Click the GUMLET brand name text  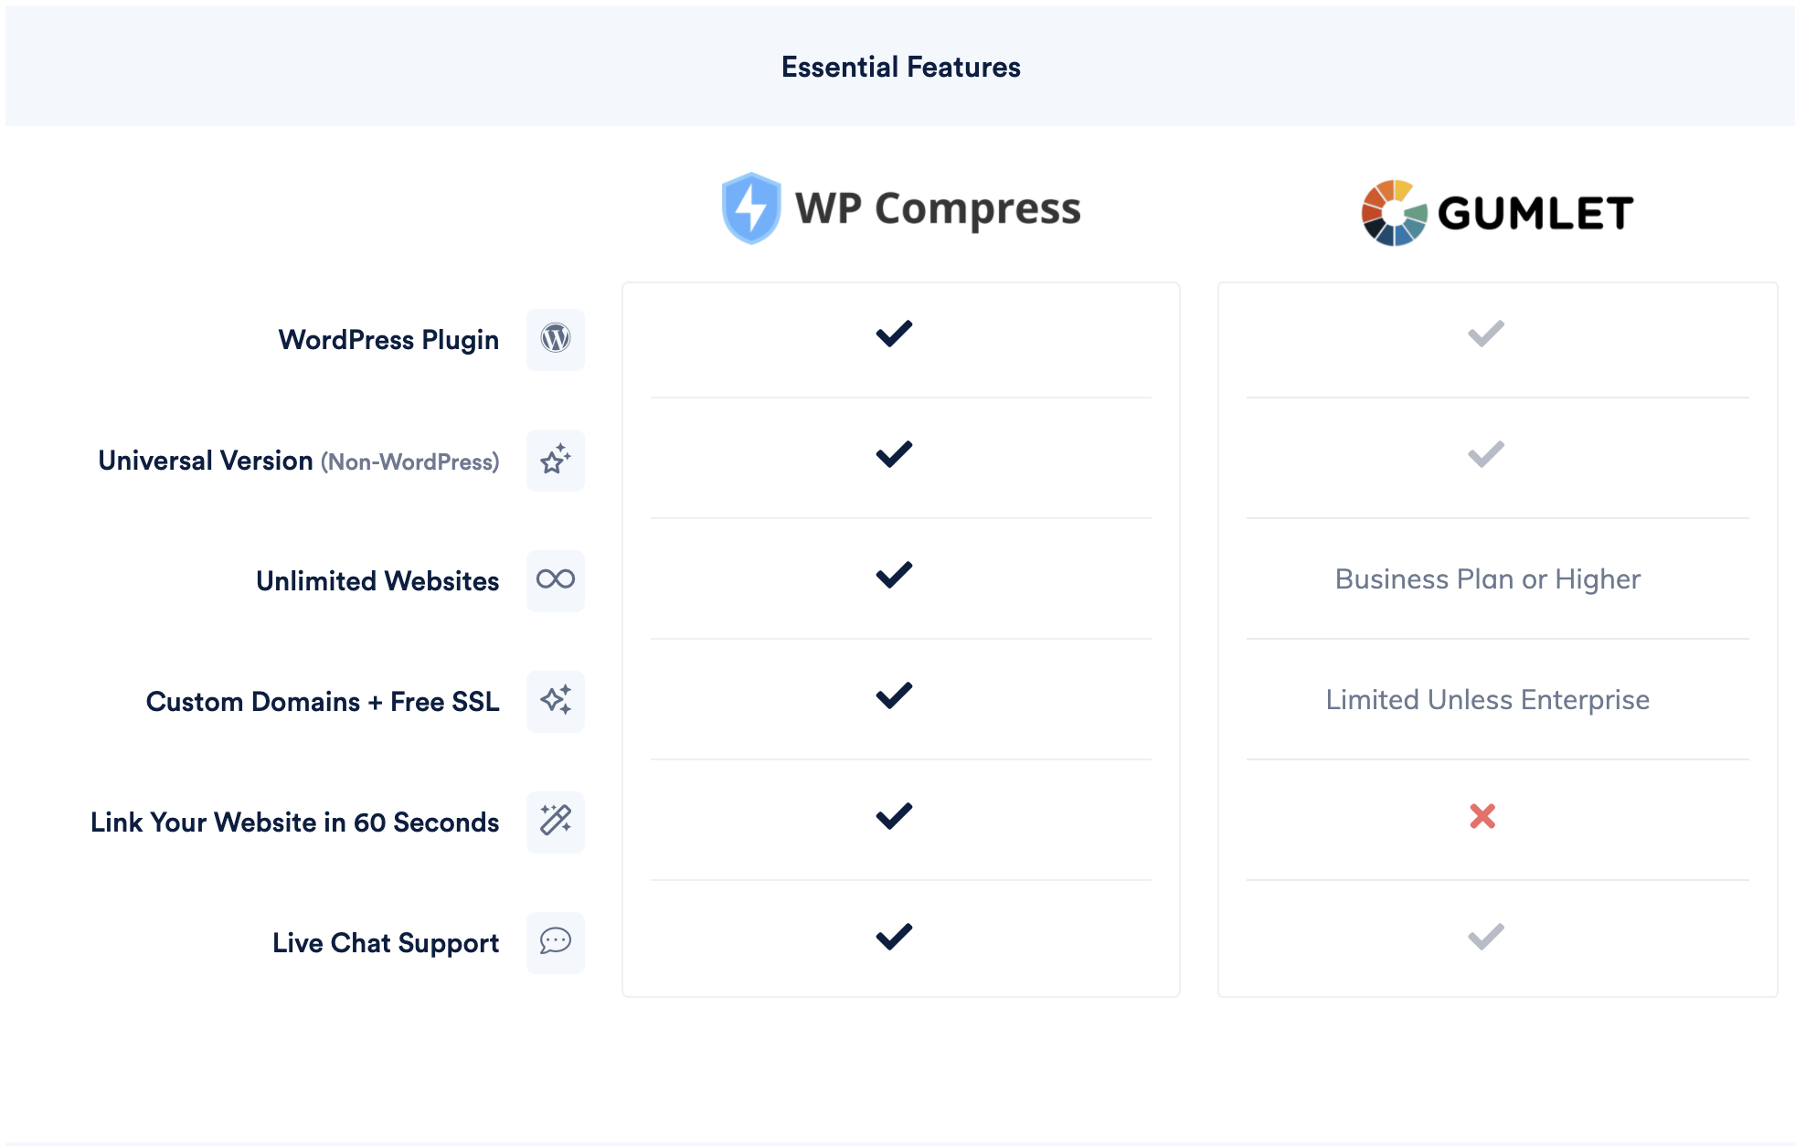1535,214
